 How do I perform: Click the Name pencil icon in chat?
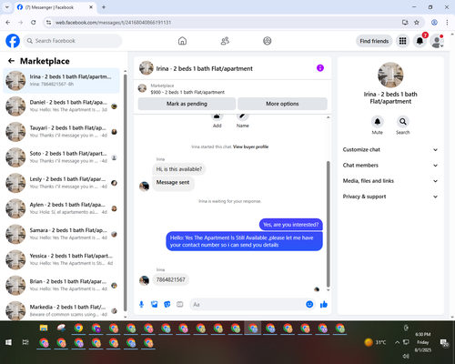(242, 116)
